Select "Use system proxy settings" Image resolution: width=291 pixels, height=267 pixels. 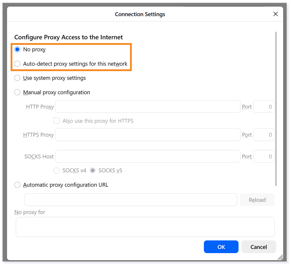[17, 78]
